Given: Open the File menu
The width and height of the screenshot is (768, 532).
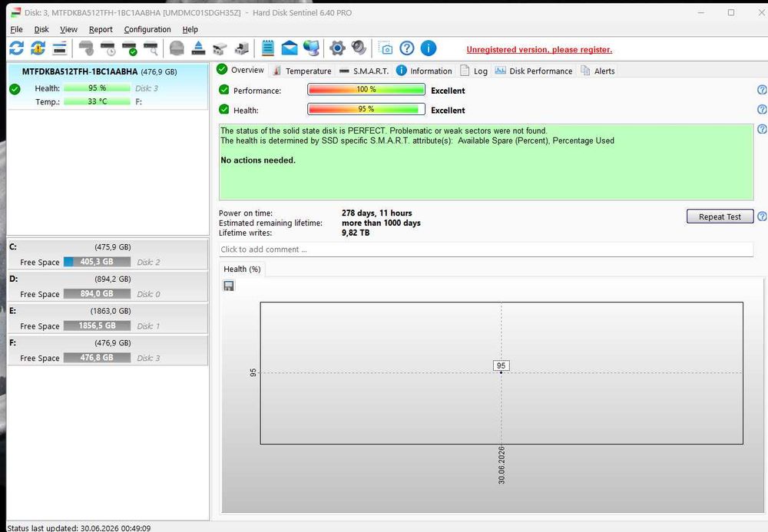Looking at the screenshot, I should (16, 29).
